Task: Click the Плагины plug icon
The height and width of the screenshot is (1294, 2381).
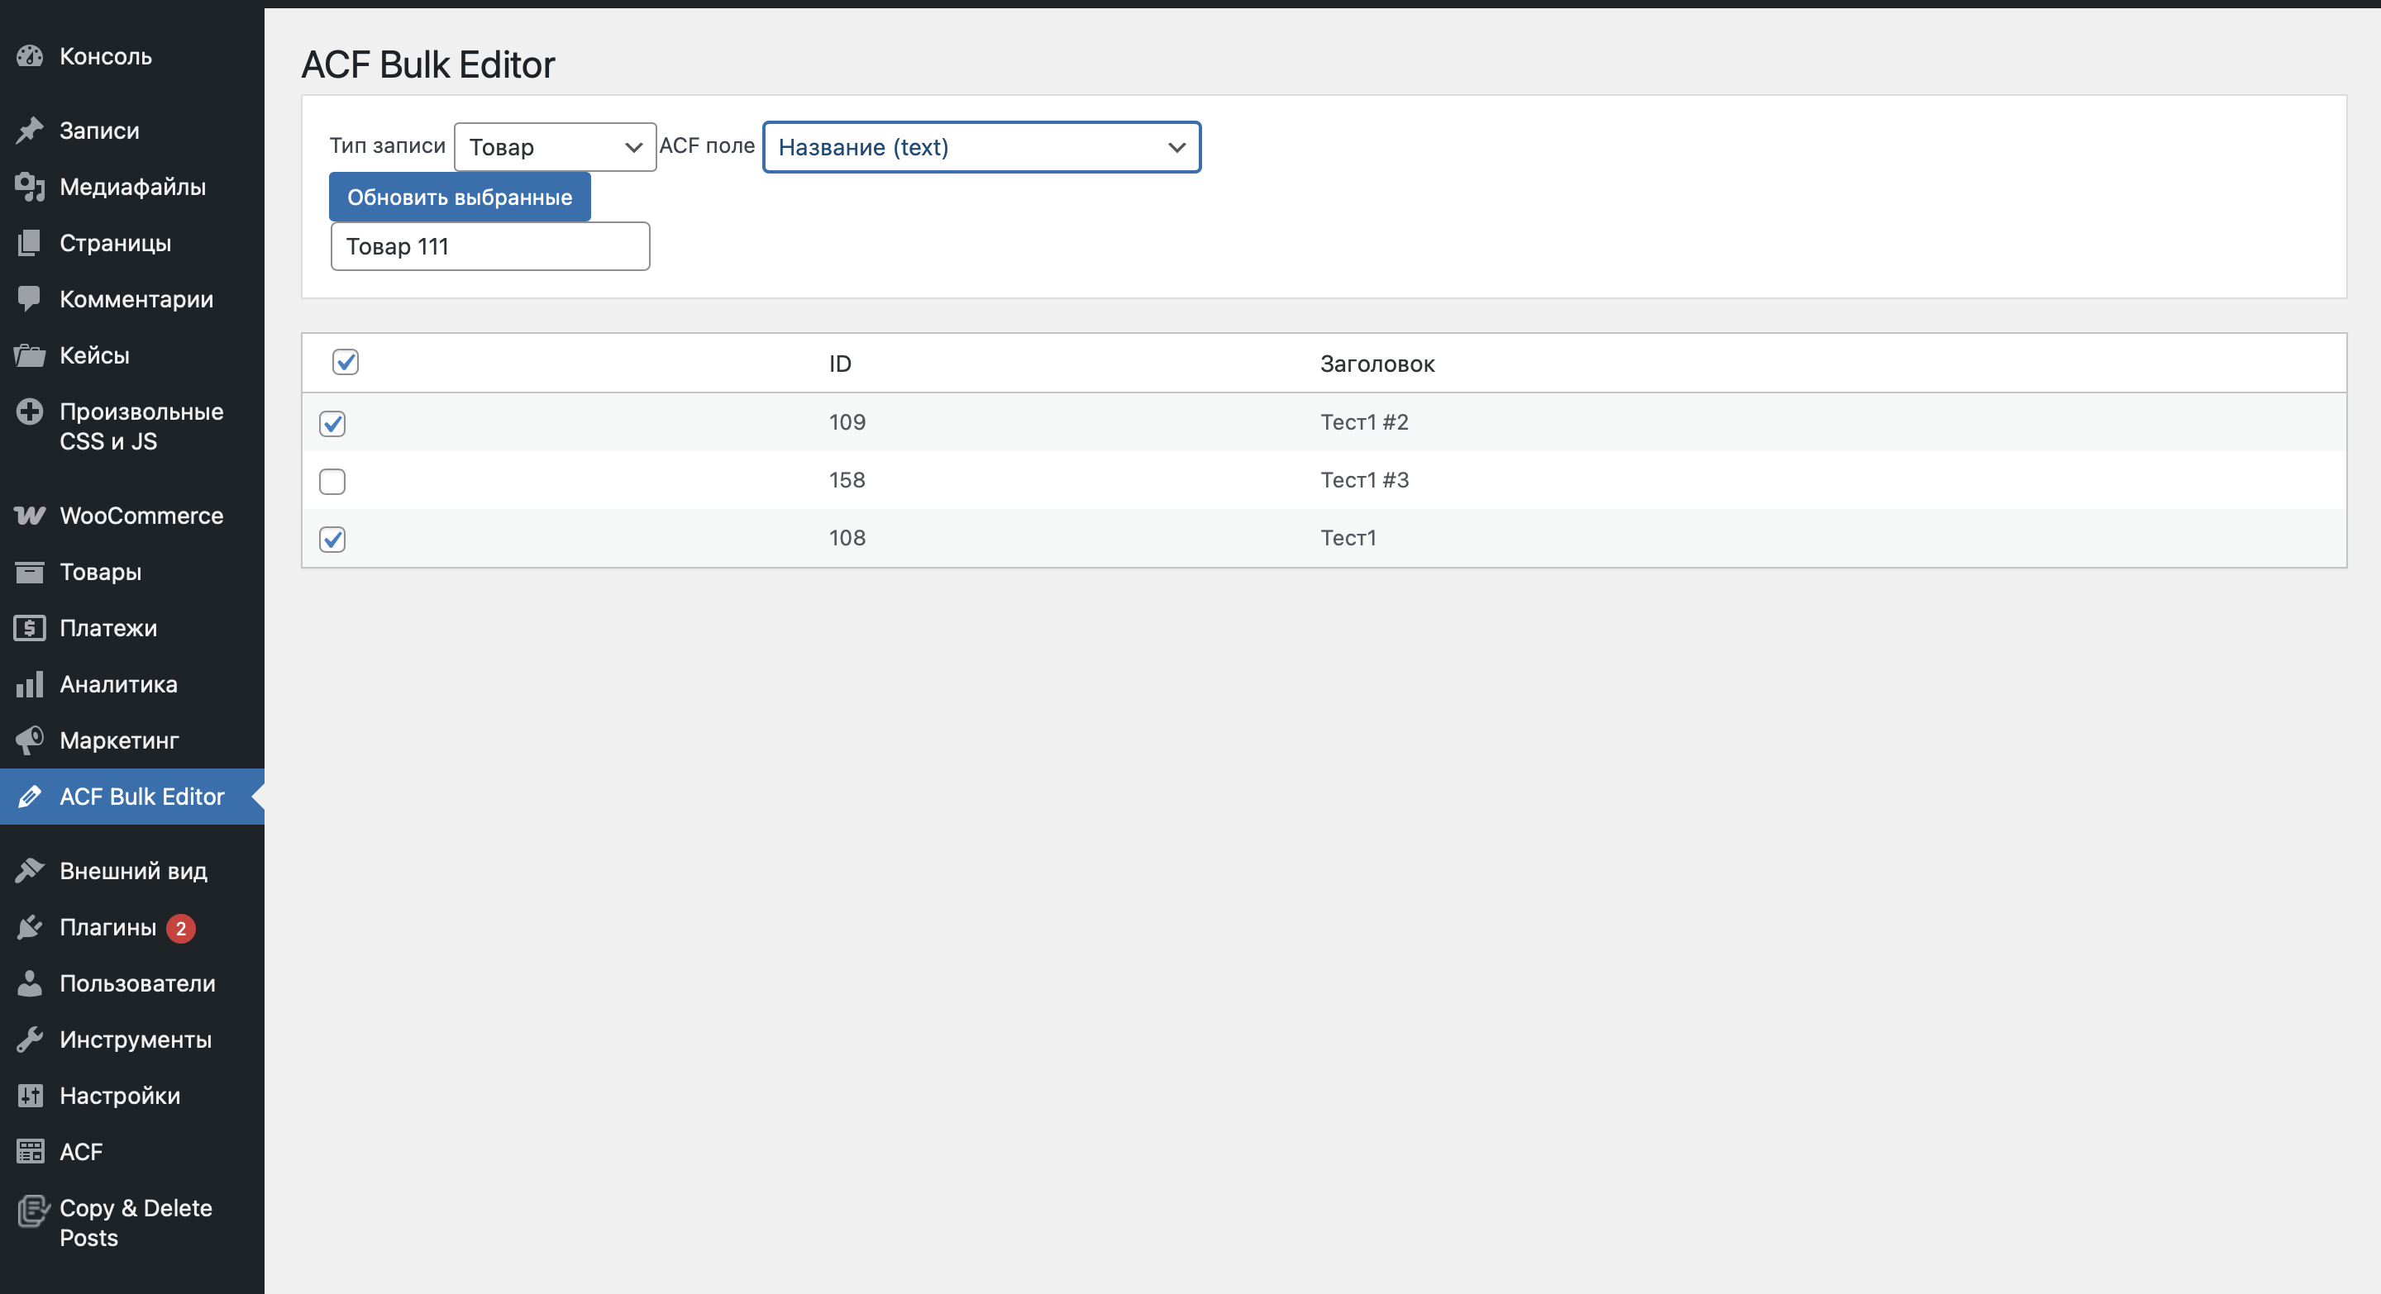Action: [x=30, y=927]
